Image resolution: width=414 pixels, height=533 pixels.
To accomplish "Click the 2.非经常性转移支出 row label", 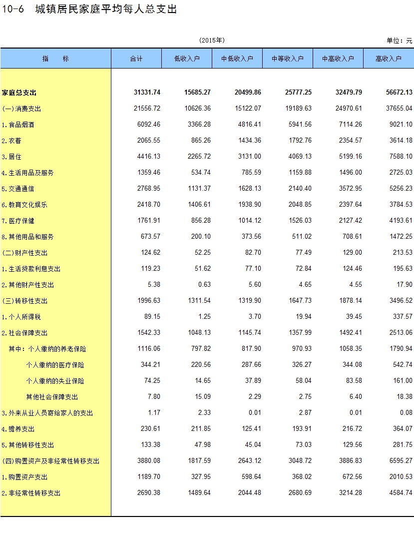I will click(x=31, y=493).
